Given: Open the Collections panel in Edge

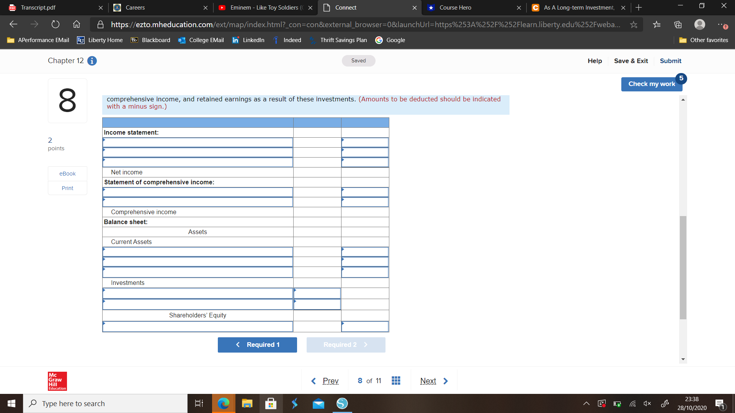Looking at the screenshot, I should [678, 24].
